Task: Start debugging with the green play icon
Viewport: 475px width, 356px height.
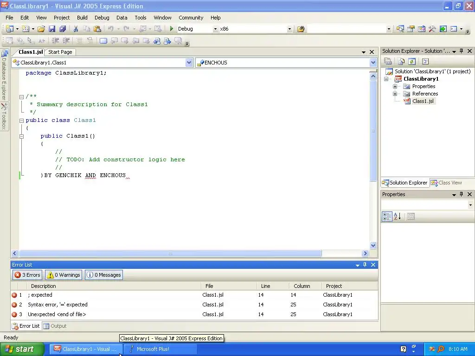Action: (172, 29)
